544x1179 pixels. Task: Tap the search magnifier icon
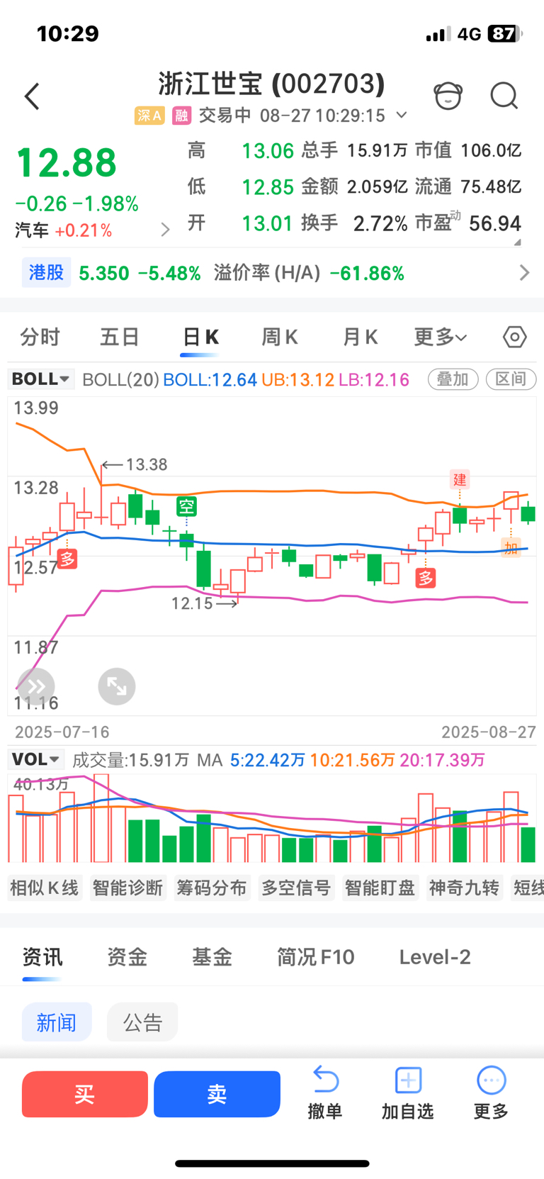click(504, 96)
